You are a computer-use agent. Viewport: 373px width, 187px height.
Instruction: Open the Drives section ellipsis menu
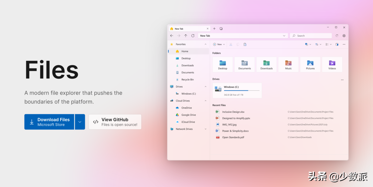tap(342, 80)
